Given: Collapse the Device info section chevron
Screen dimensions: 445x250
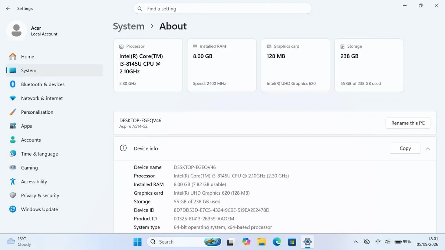Looking at the screenshot, I should point(428,149).
